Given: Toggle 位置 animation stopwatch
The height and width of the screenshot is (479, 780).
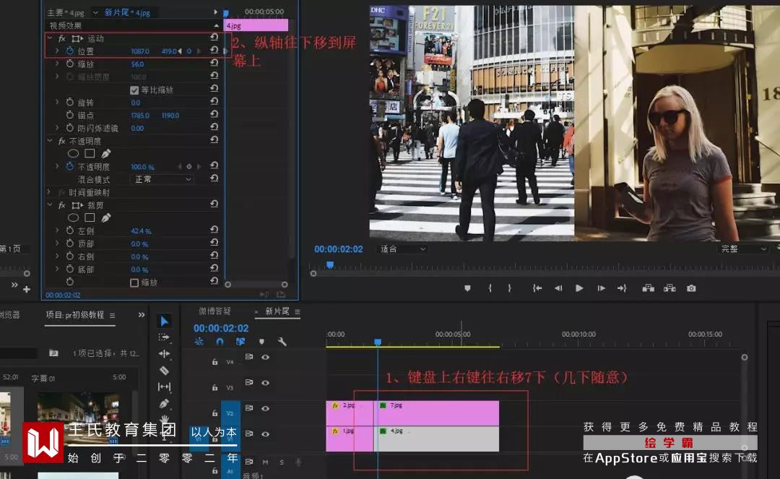Looking at the screenshot, I should [70, 51].
